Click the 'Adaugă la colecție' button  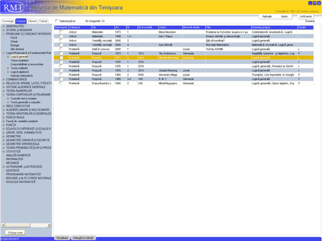point(83,238)
